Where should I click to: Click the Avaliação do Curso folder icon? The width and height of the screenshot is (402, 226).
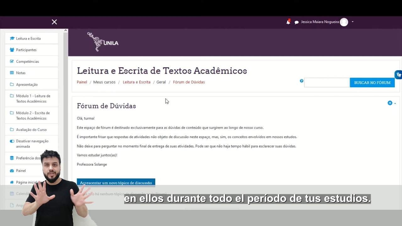tap(12, 130)
